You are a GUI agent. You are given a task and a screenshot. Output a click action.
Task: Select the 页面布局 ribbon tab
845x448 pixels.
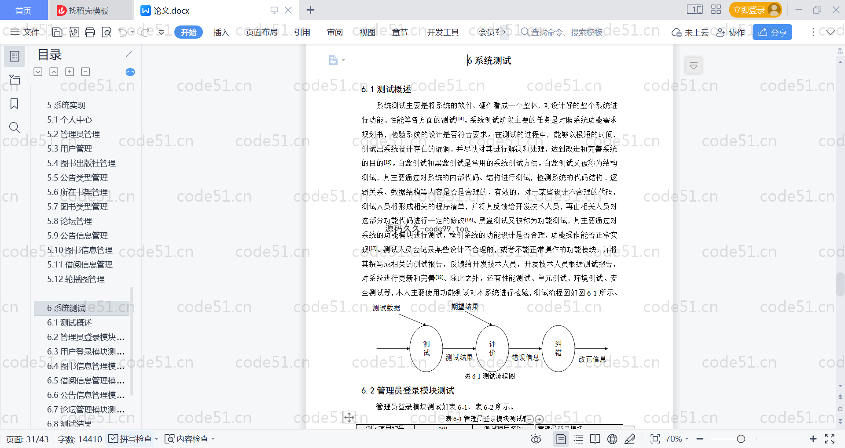[x=261, y=32]
